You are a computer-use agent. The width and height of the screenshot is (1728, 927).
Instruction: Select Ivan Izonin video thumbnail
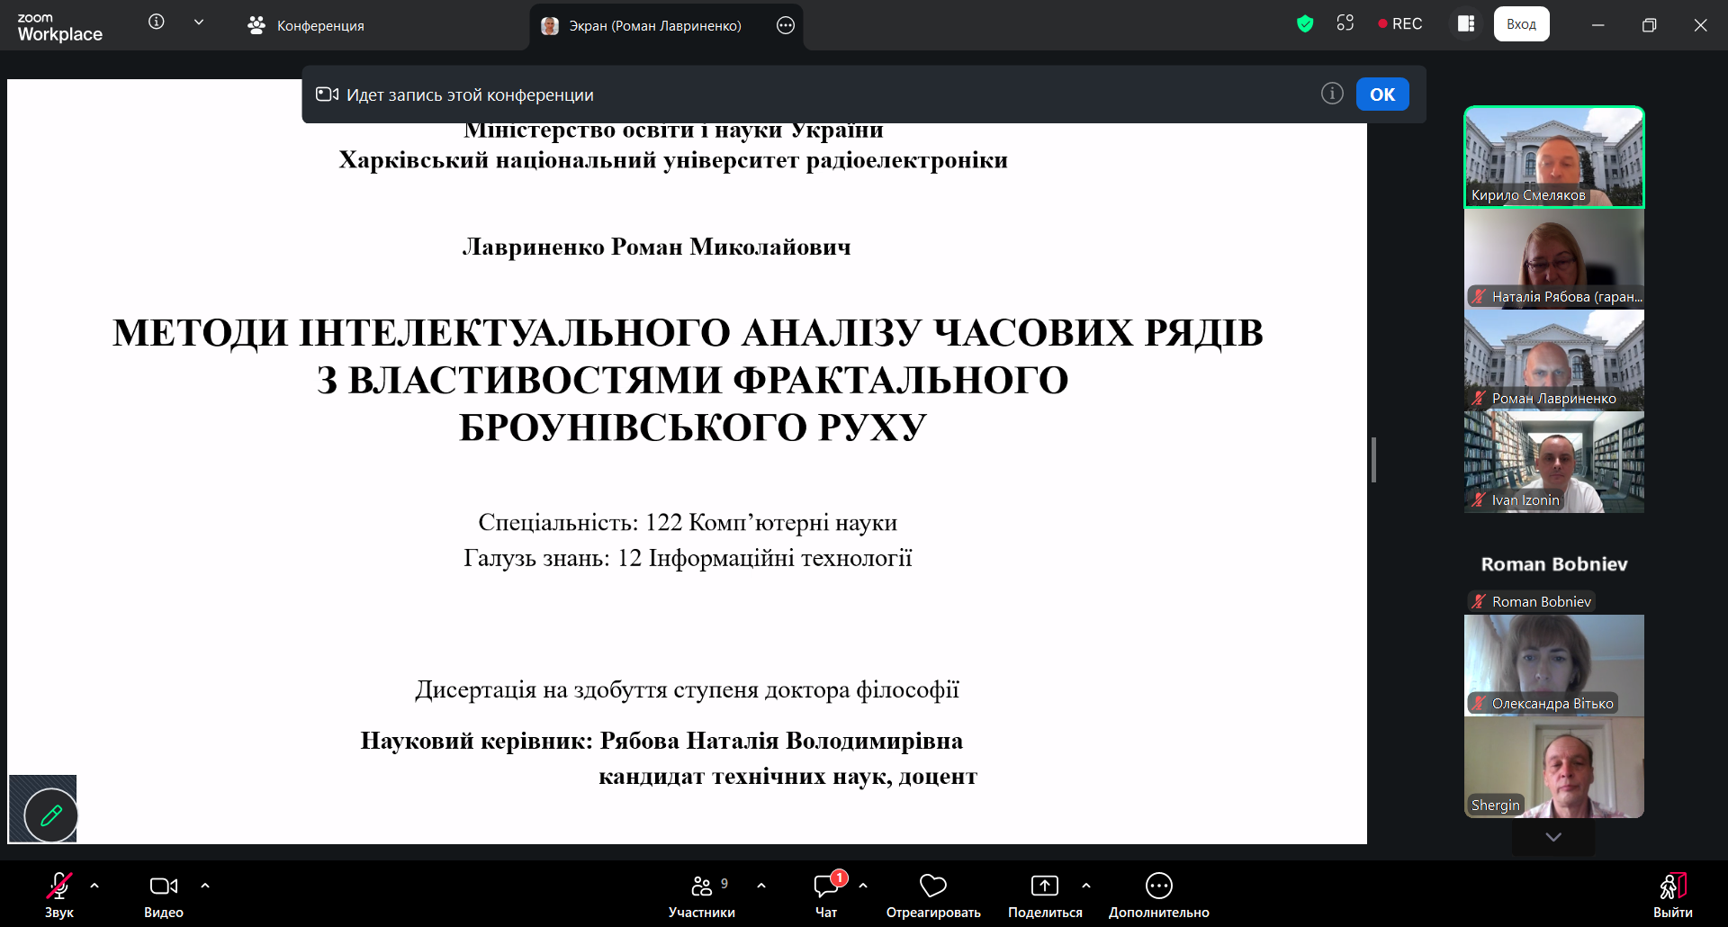tap(1554, 463)
